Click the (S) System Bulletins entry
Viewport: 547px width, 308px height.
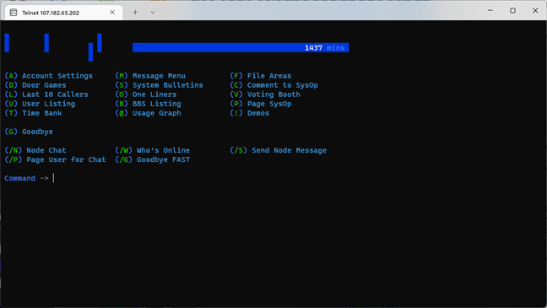tap(159, 85)
